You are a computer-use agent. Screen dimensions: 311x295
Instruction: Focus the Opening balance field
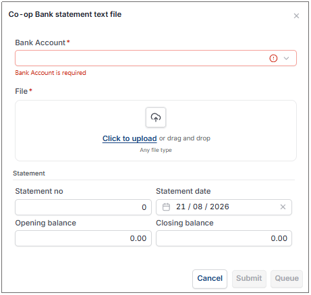click(83, 238)
